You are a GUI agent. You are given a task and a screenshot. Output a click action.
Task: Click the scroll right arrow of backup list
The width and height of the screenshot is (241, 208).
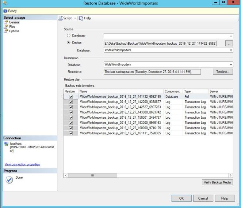point(230,175)
